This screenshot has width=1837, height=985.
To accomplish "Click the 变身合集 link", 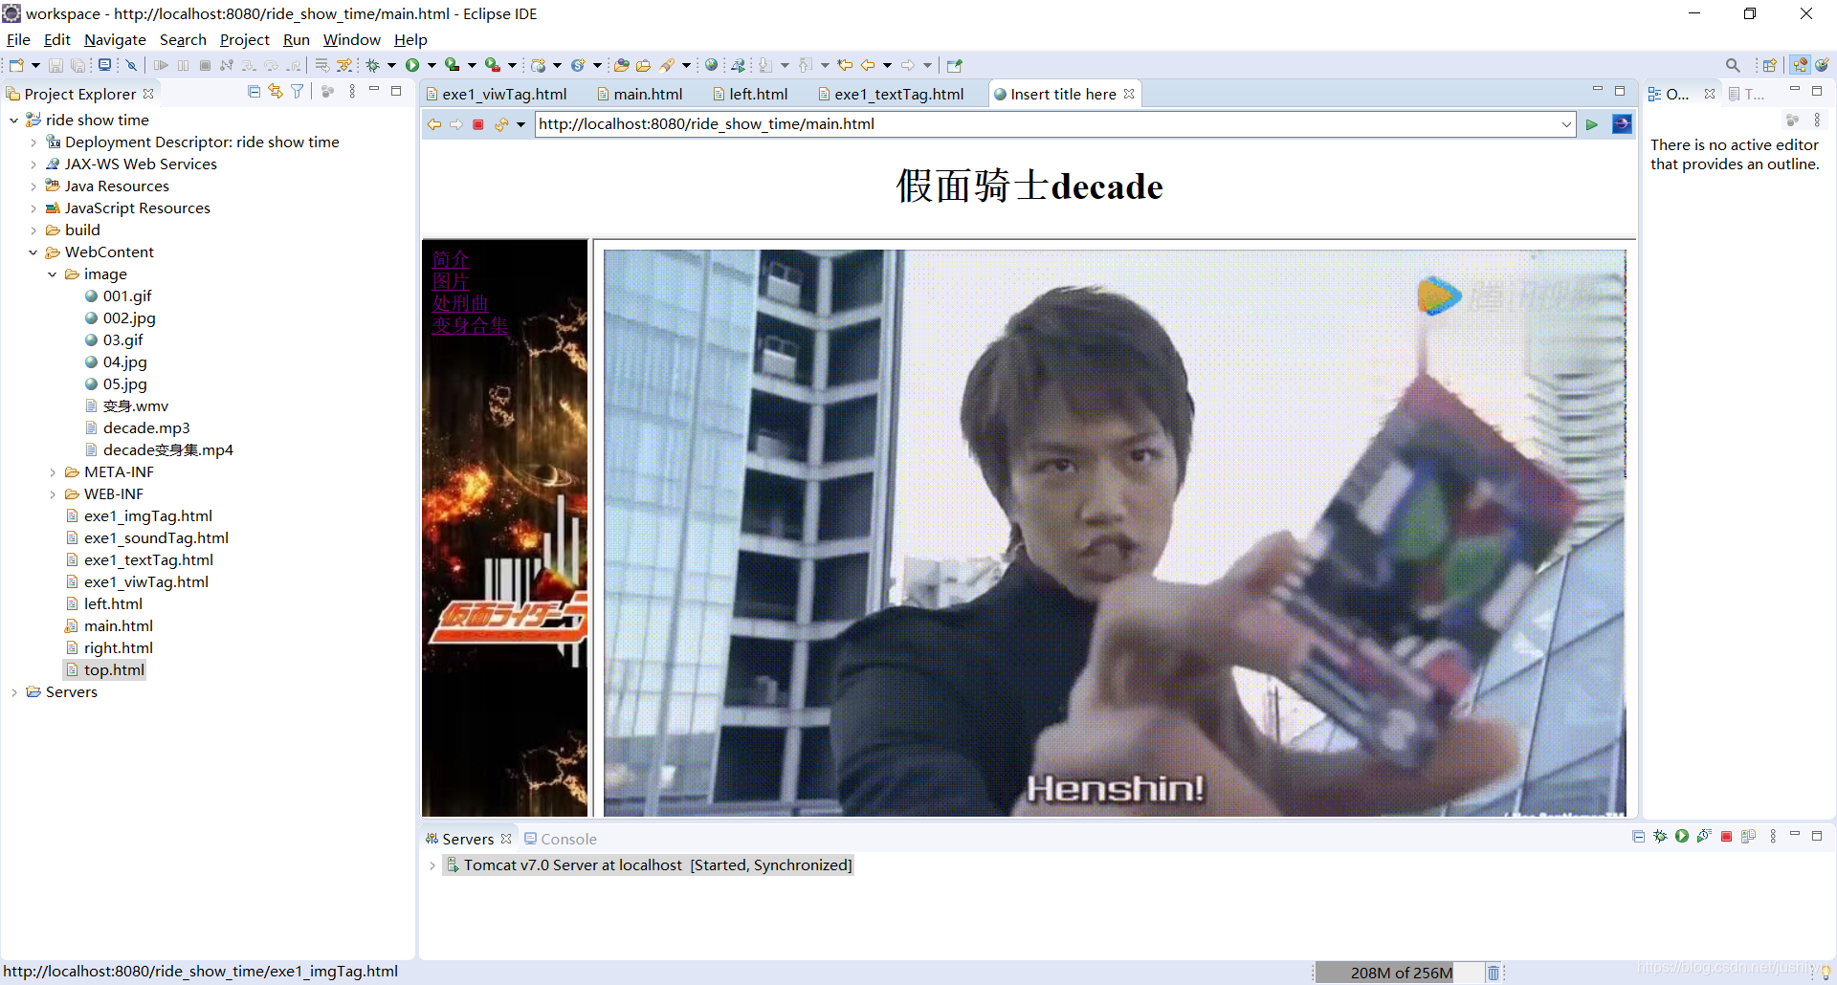I will coord(470,325).
